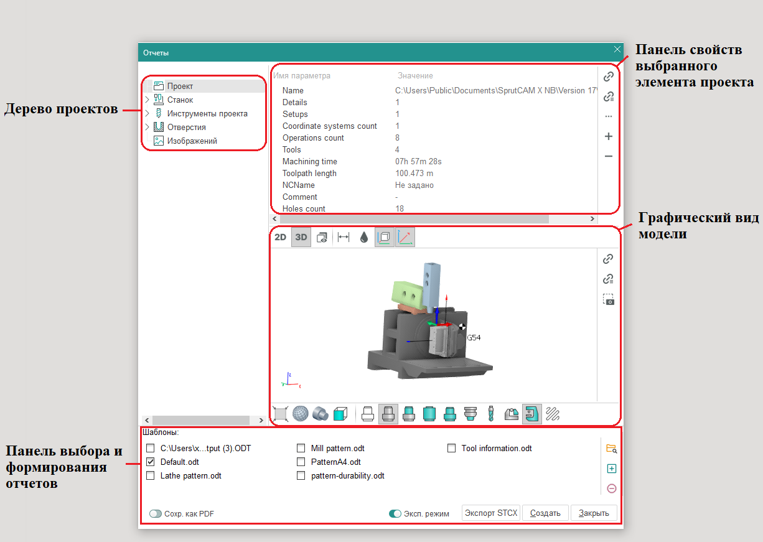Enable the Сохр. как PDF toggle
763x542 pixels.
156,514
